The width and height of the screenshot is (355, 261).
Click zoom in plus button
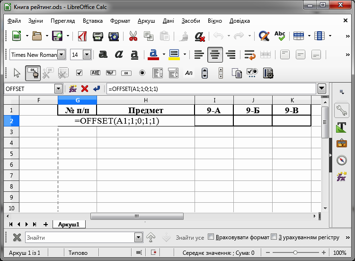[x=324, y=252]
